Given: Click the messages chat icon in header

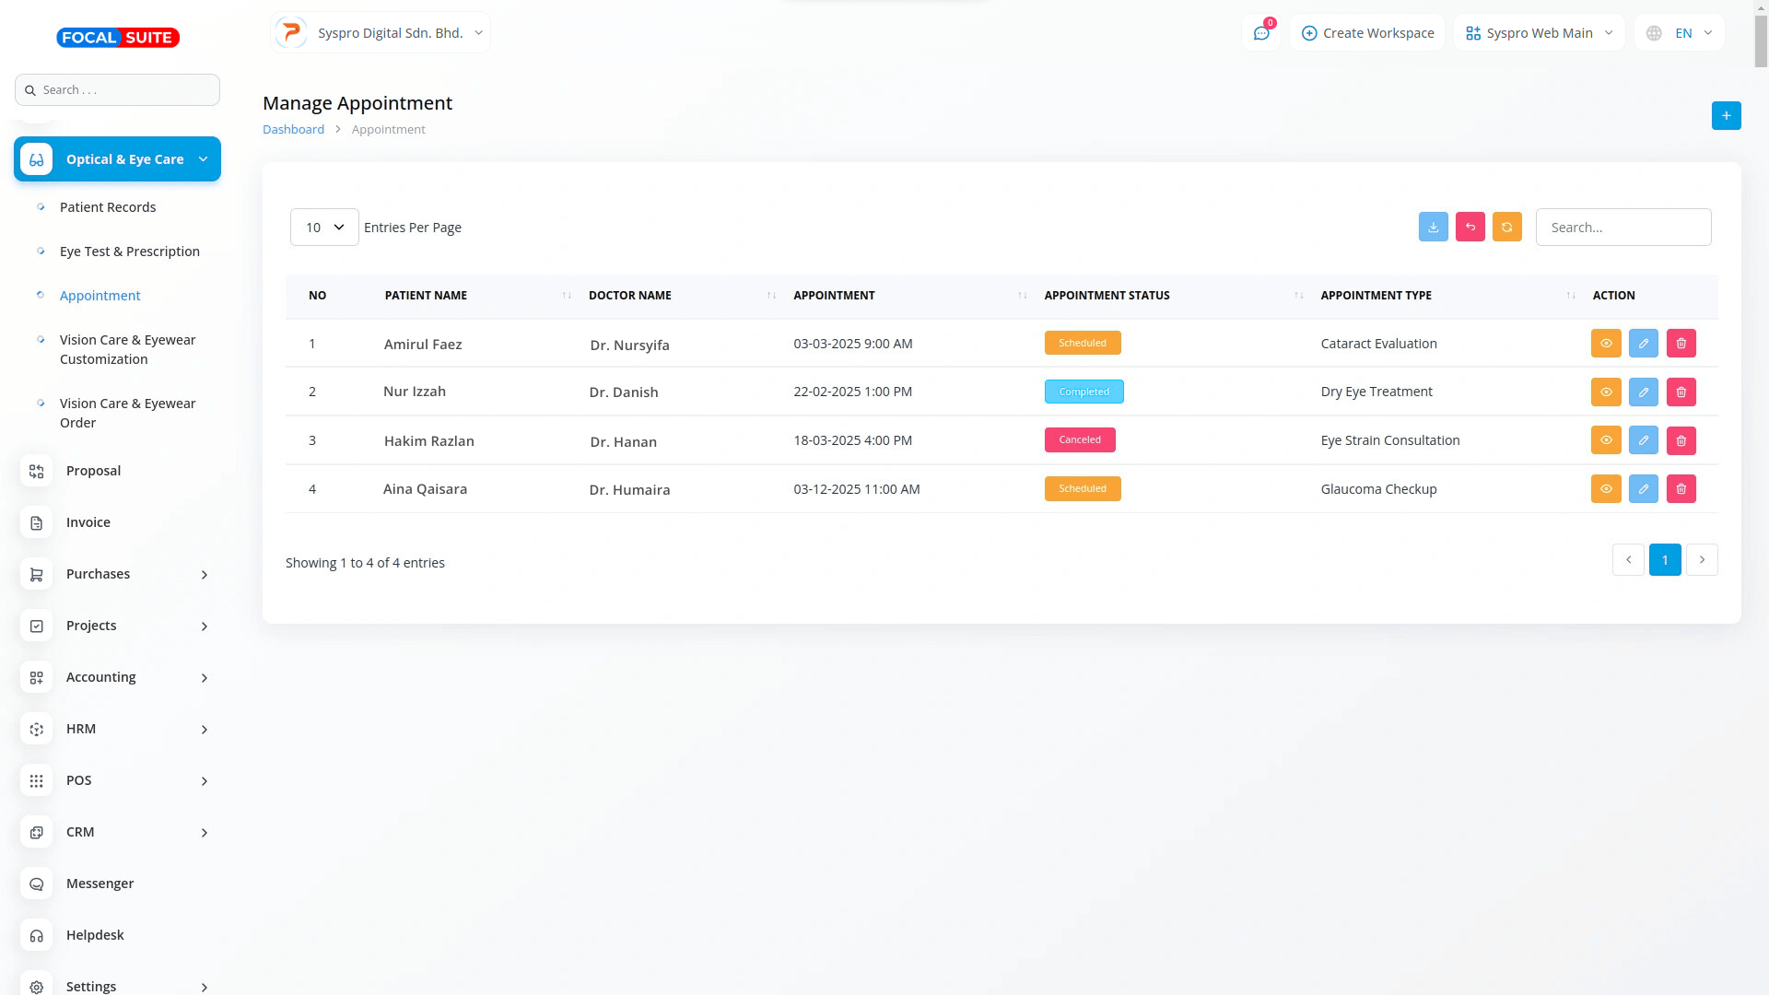Looking at the screenshot, I should click(1260, 33).
